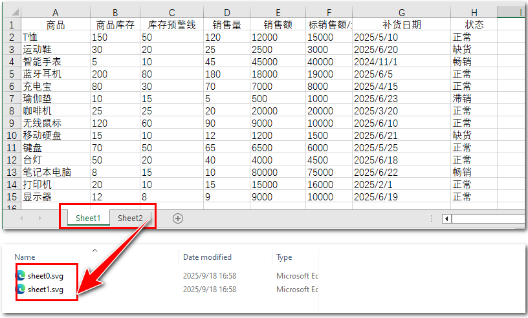The image size is (528, 318).
Task: Collapse the sort chevron above Name column
Action: pos(94,250)
